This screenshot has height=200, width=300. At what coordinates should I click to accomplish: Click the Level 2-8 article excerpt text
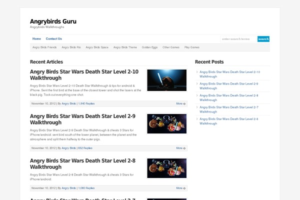81,177
